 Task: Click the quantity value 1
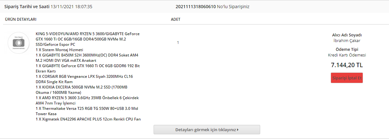178,42
